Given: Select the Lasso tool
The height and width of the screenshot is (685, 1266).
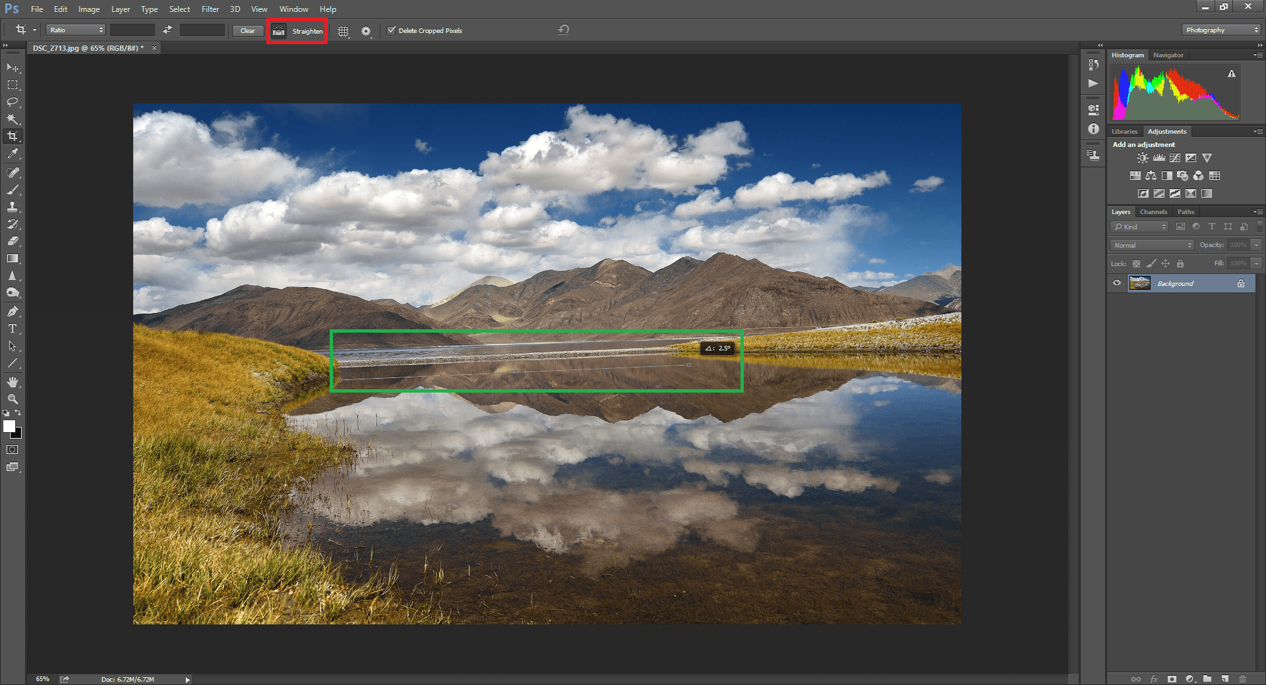Looking at the screenshot, I should 13,102.
